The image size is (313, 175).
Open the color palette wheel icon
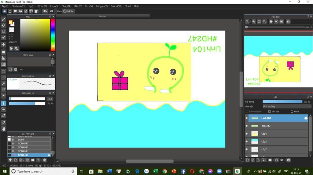tap(11, 48)
